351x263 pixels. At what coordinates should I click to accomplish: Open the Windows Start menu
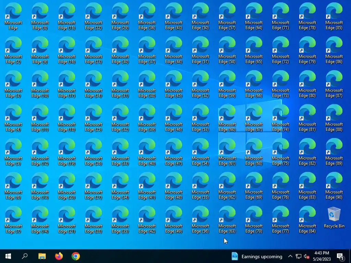8,256
